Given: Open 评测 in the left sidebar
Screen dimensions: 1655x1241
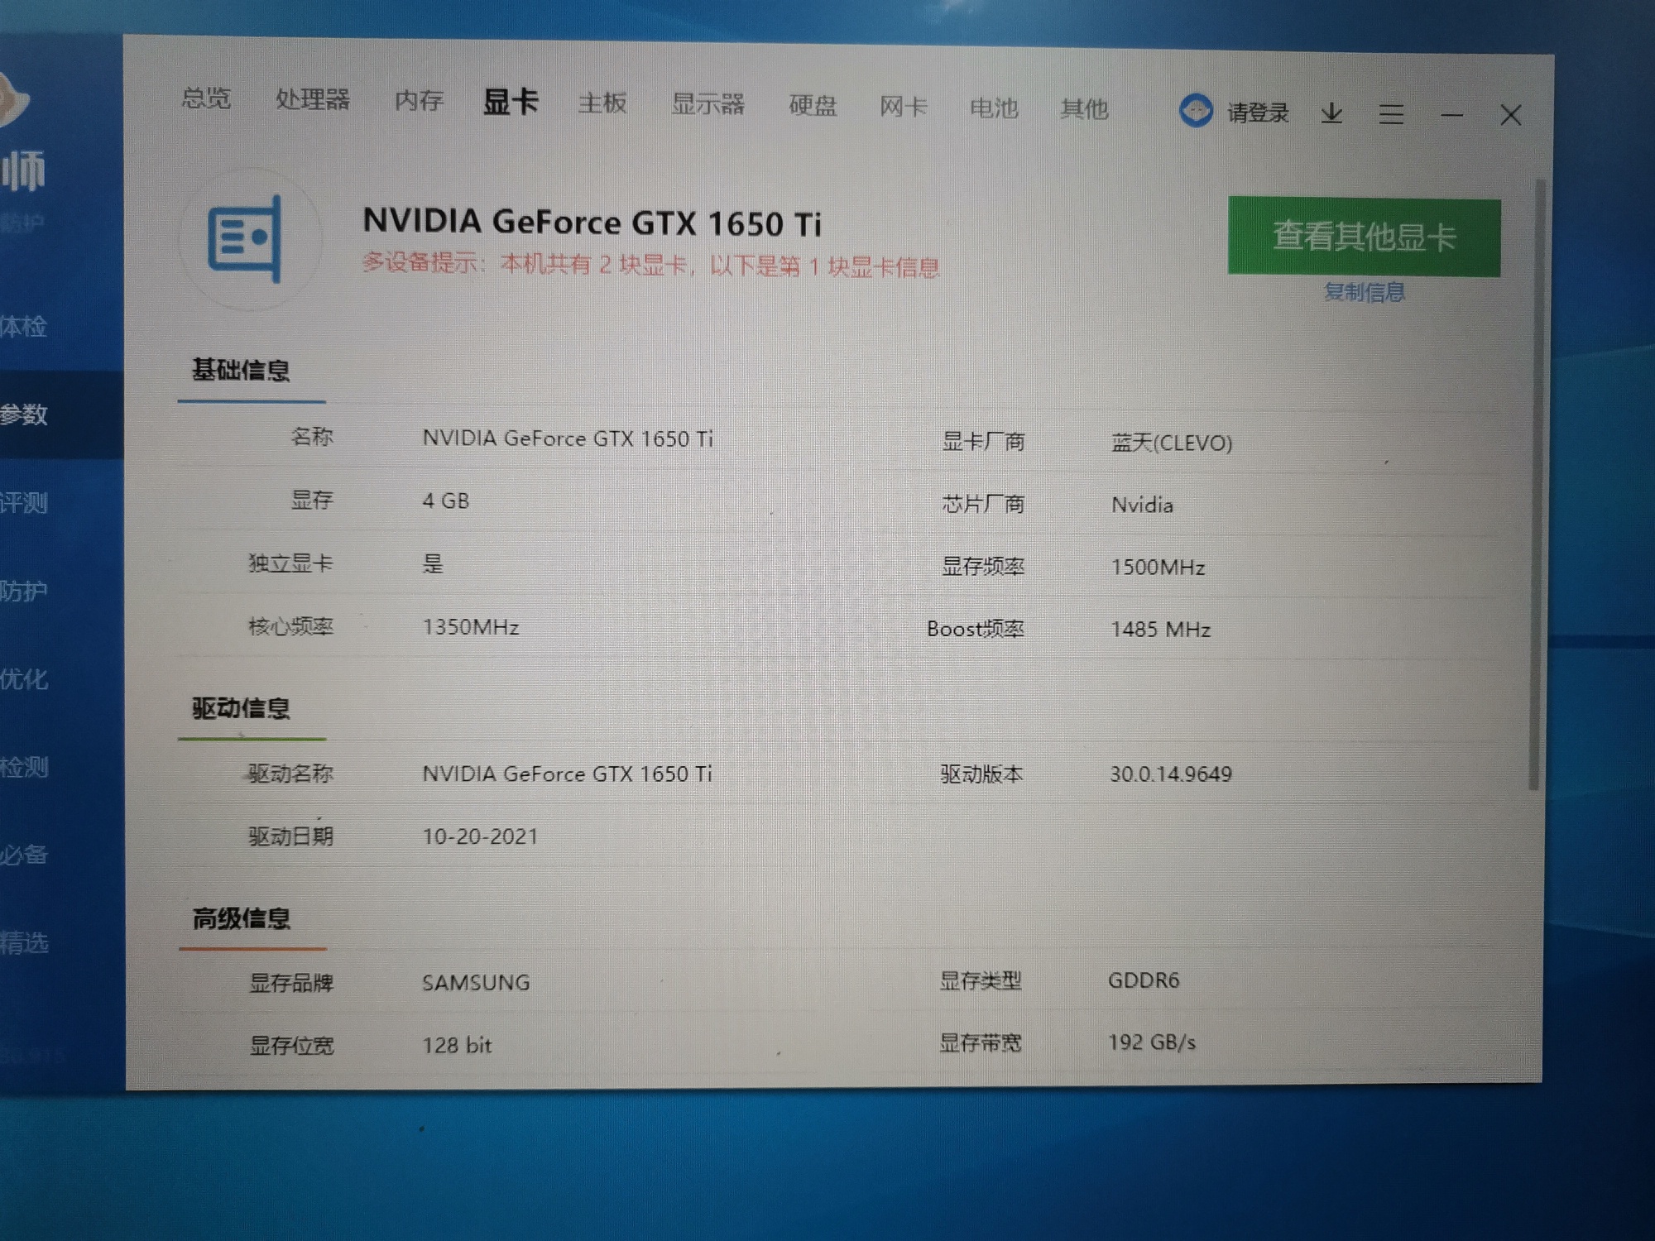Looking at the screenshot, I should (x=23, y=503).
